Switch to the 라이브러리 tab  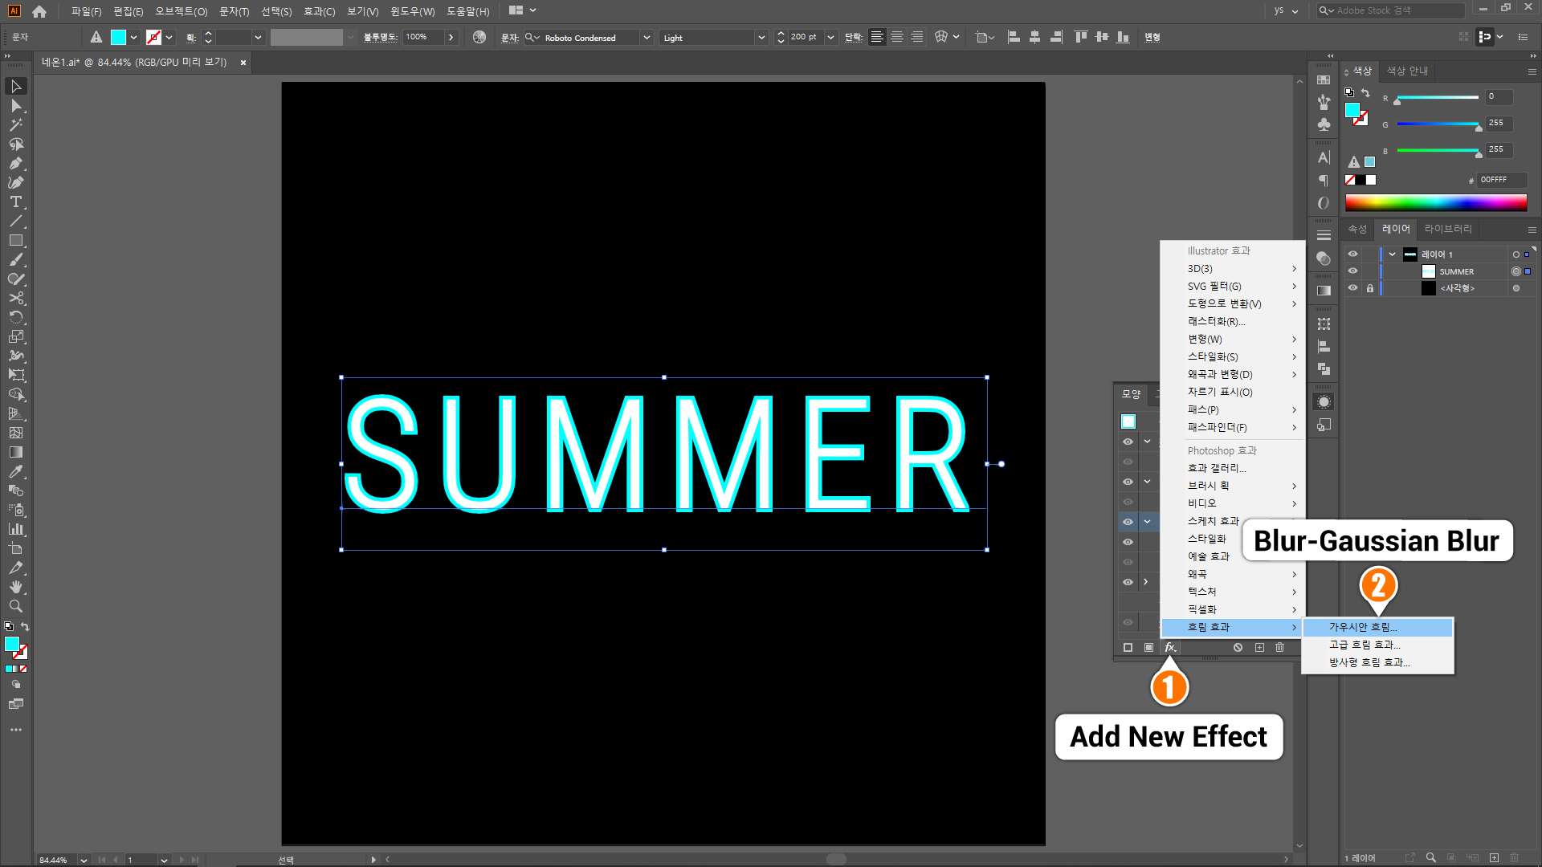tap(1447, 229)
